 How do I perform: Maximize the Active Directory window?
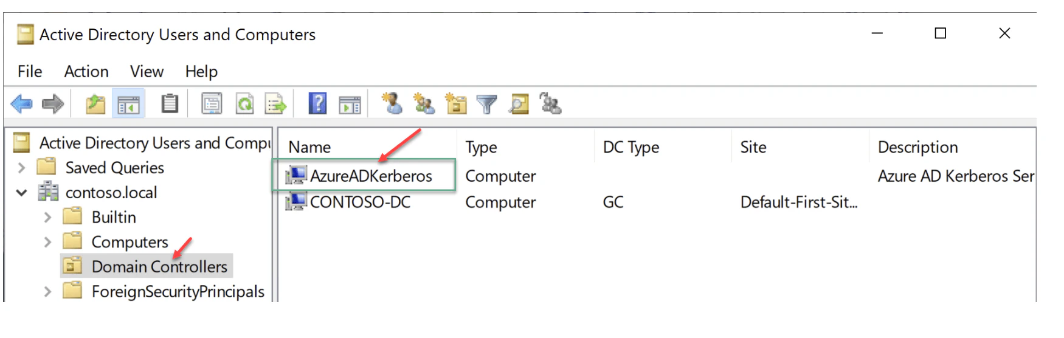pyautogui.click(x=941, y=33)
